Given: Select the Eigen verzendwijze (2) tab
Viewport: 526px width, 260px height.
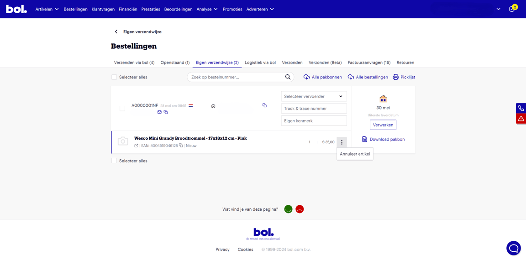Looking at the screenshot, I should point(217,62).
